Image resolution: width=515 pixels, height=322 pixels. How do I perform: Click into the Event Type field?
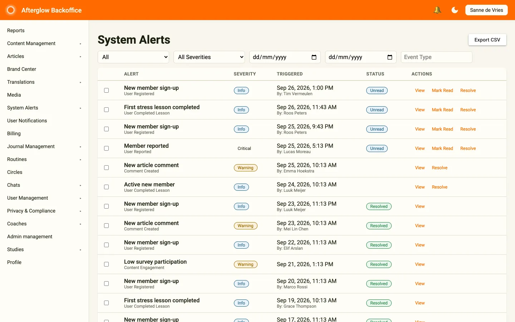[437, 57]
